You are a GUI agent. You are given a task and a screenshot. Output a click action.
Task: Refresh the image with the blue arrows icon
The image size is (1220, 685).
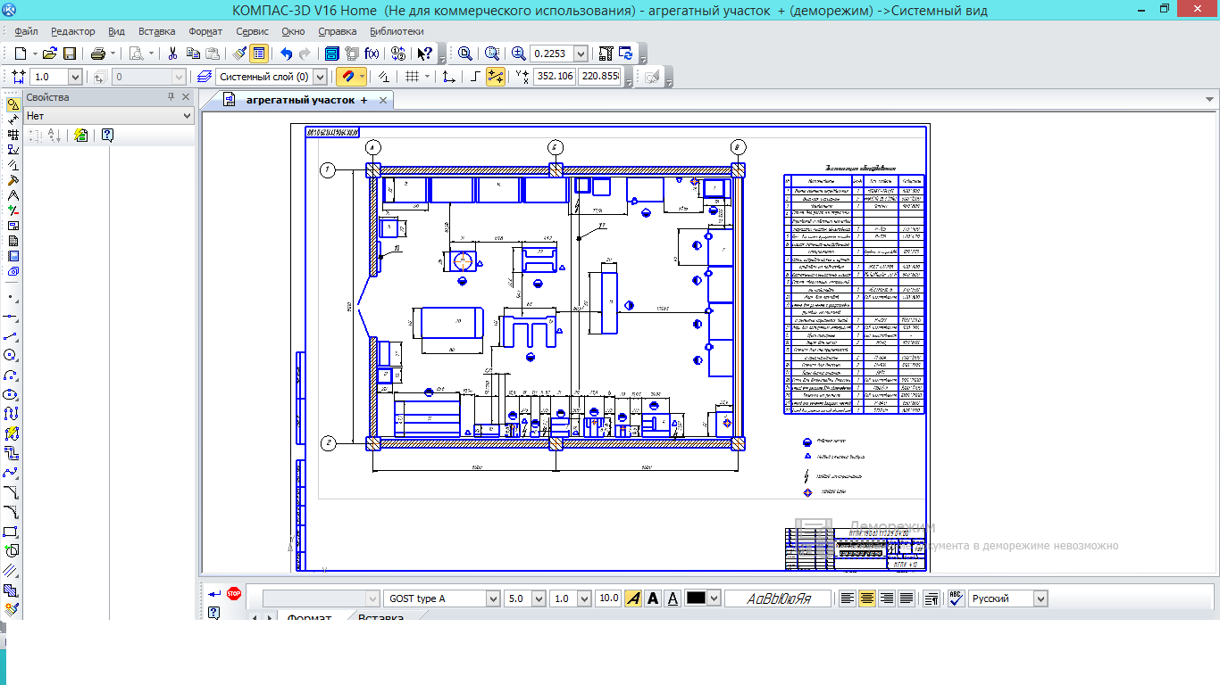pos(626,54)
